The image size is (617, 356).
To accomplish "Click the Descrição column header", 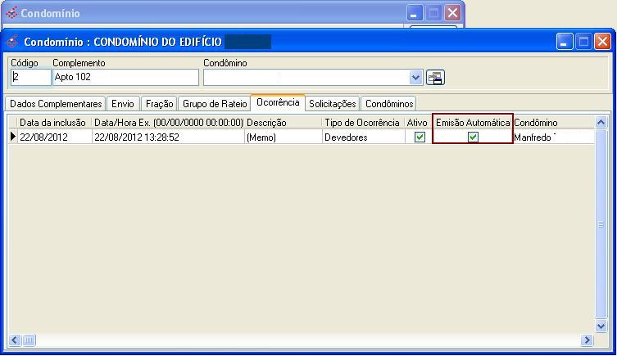I will click(x=283, y=123).
